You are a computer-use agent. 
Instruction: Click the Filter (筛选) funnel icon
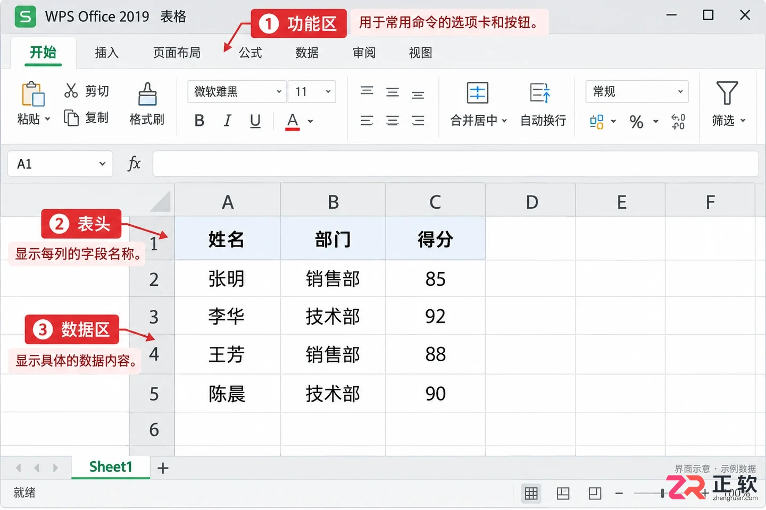[727, 93]
